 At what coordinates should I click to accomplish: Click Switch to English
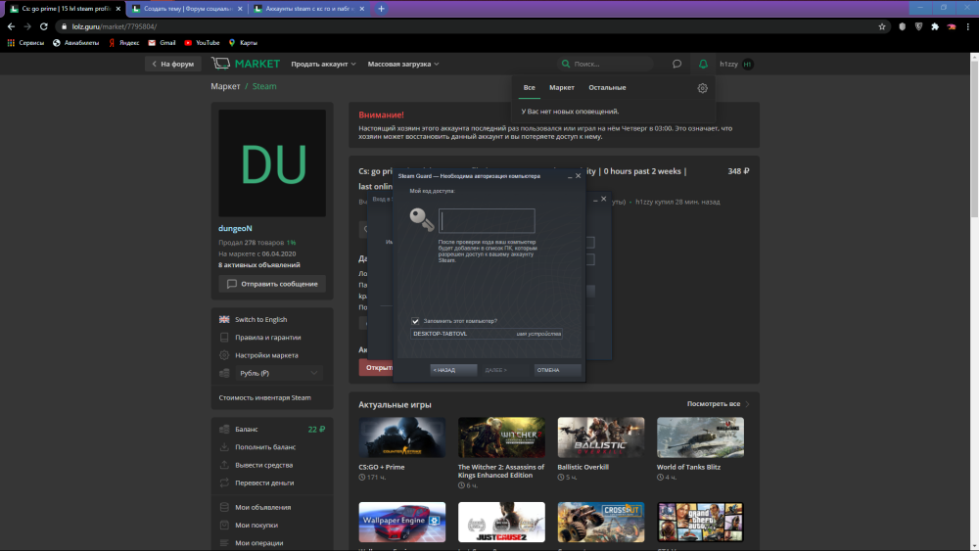[x=261, y=319]
